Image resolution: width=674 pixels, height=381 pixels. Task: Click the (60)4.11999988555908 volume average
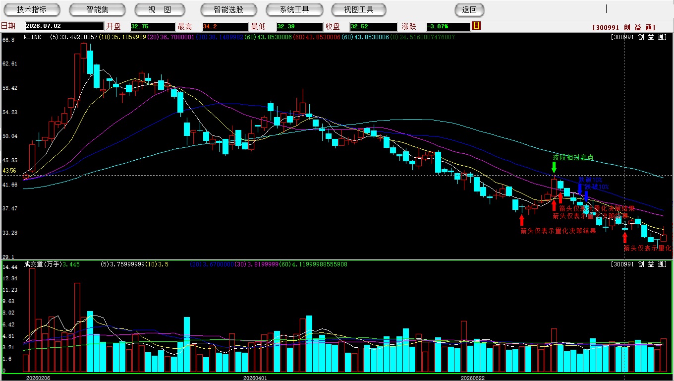pos(314,264)
